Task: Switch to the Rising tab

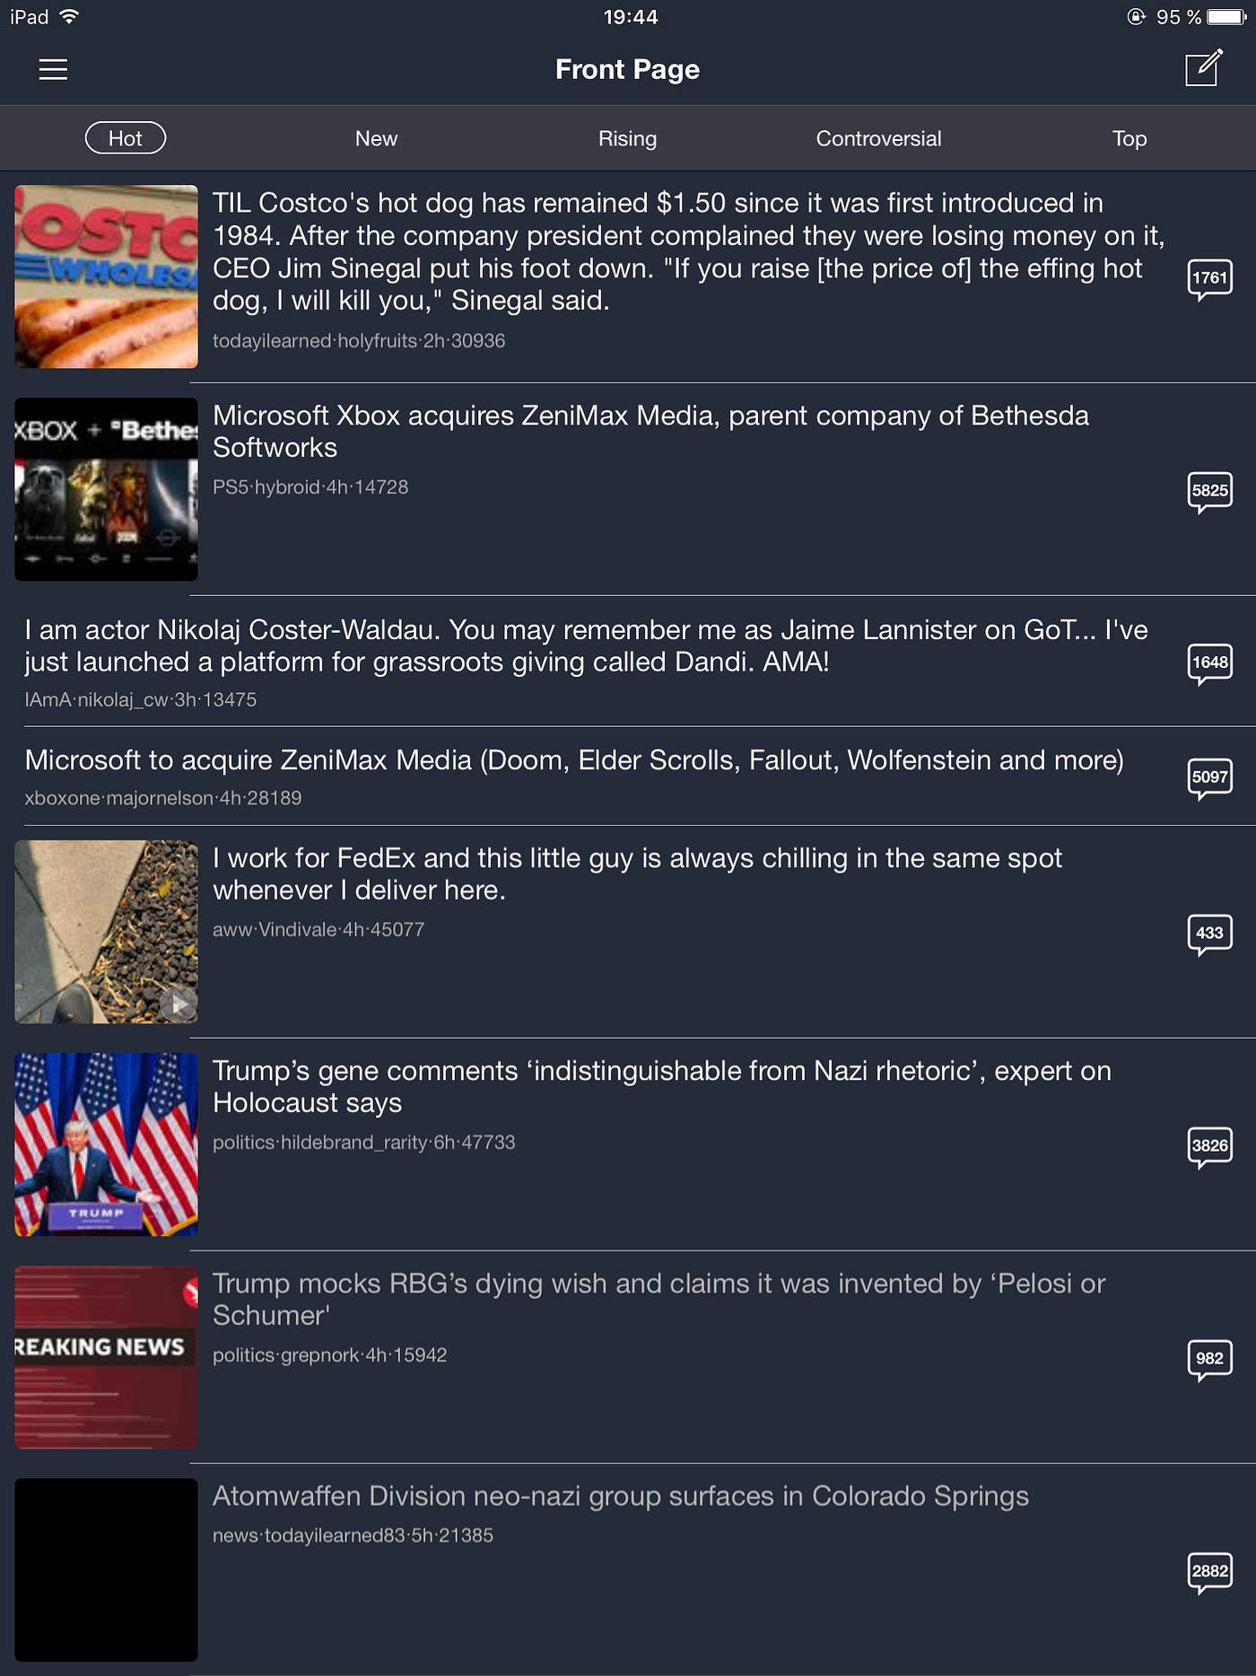Action: click(627, 138)
